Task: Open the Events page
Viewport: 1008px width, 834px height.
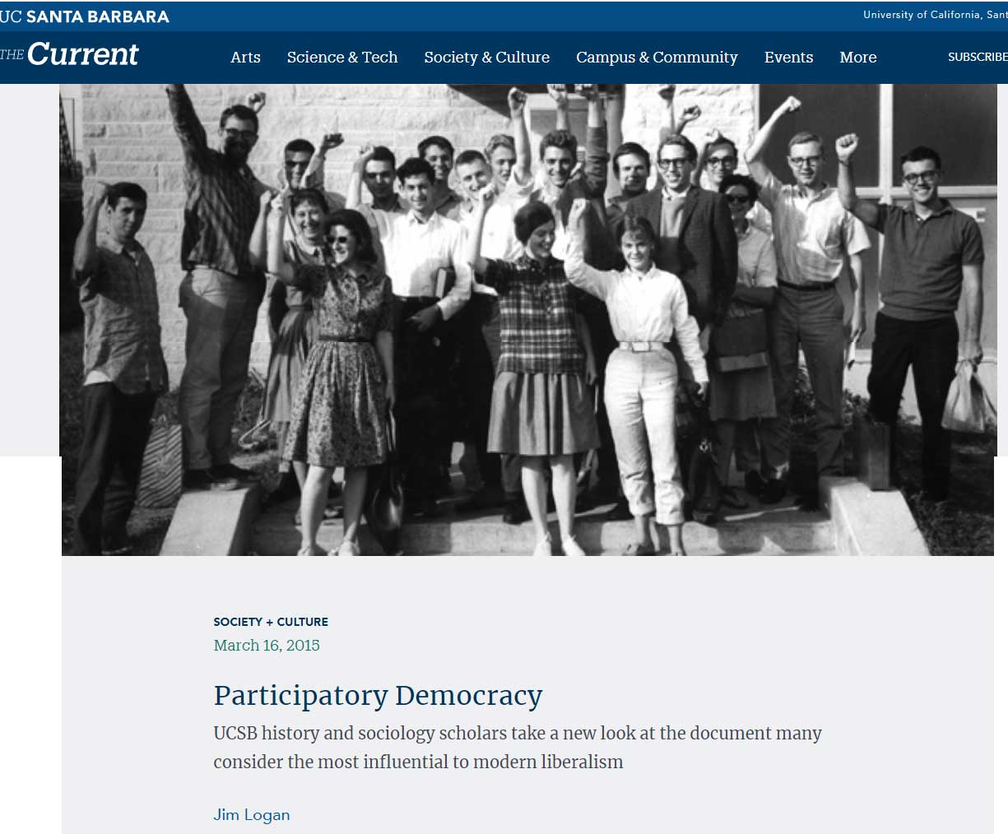Action: tap(788, 58)
